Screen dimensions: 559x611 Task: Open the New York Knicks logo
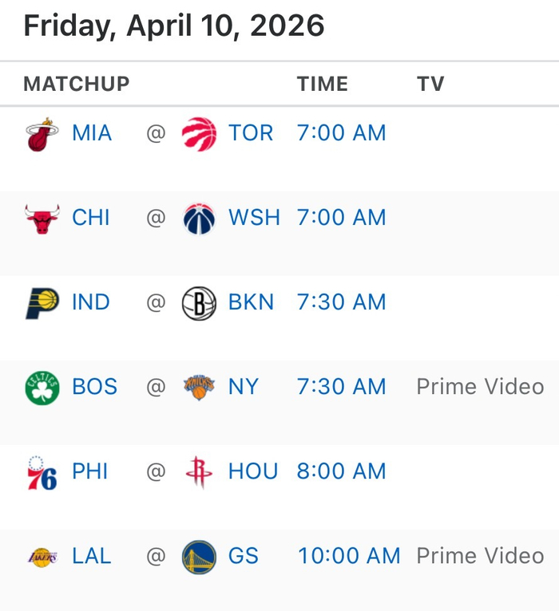(x=199, y=388)
